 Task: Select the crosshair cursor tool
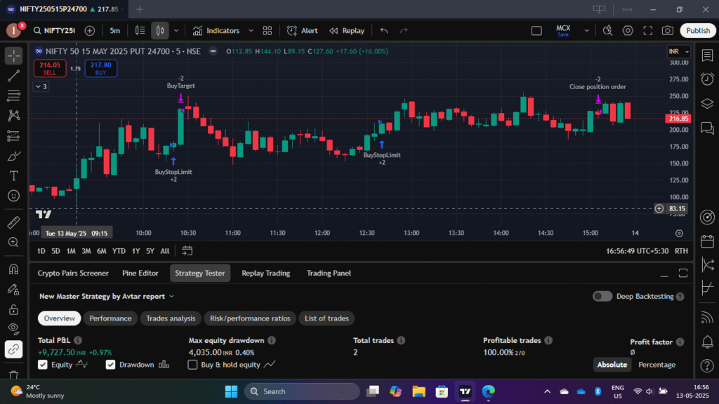[14, 56]
